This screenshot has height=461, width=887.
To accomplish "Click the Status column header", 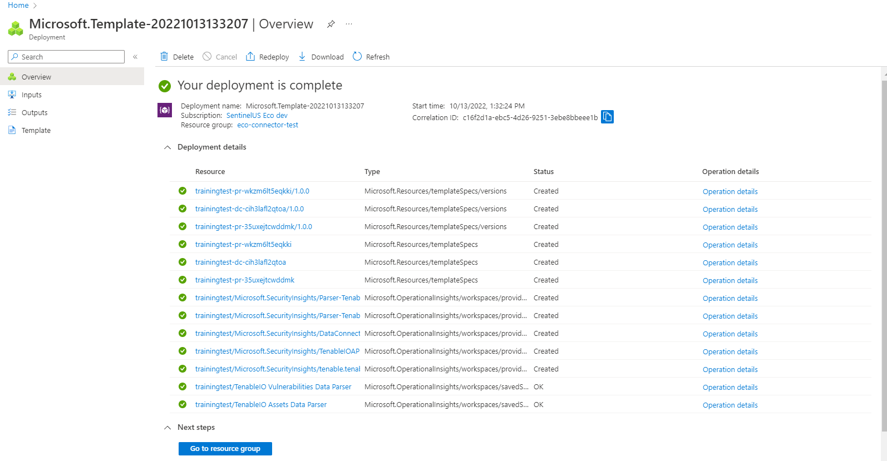I will [544, 171].
